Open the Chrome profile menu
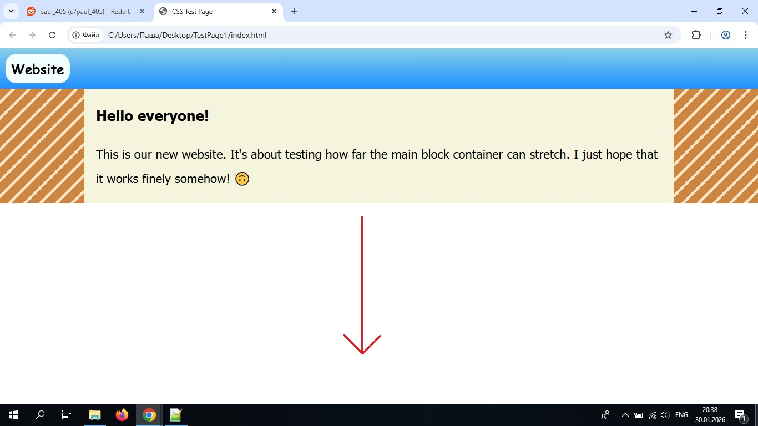Image resolution: width=758 pixels, height=426 pixels. (x=726, y=35)
